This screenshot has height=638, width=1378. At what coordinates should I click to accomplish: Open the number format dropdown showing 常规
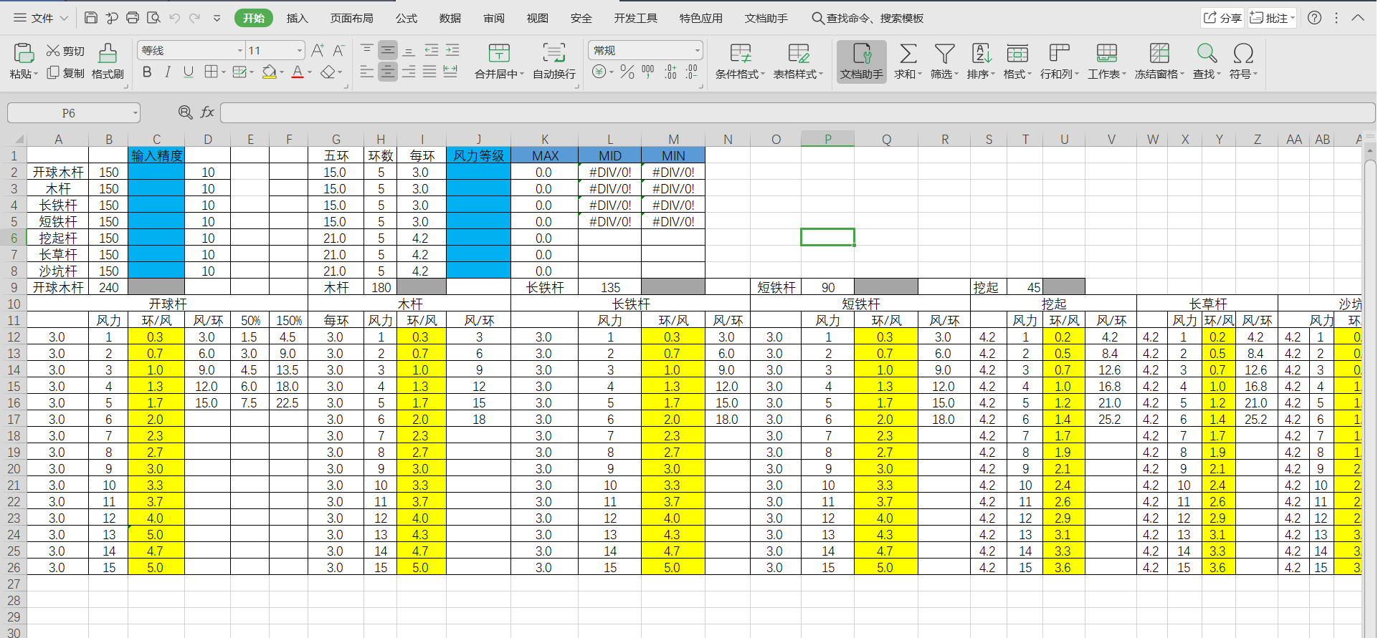(697, 51)
